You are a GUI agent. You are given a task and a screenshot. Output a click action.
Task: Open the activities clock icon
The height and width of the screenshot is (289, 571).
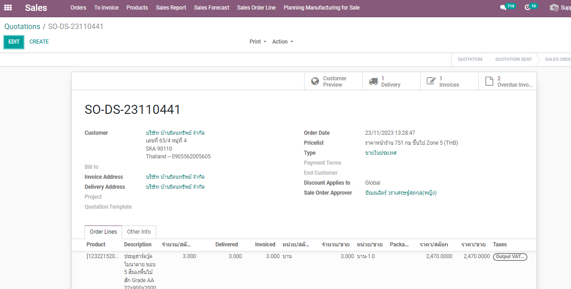527,8
